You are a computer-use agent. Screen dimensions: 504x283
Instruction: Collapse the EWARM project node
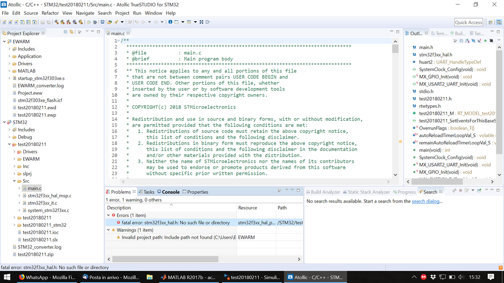tap(5, 41)
